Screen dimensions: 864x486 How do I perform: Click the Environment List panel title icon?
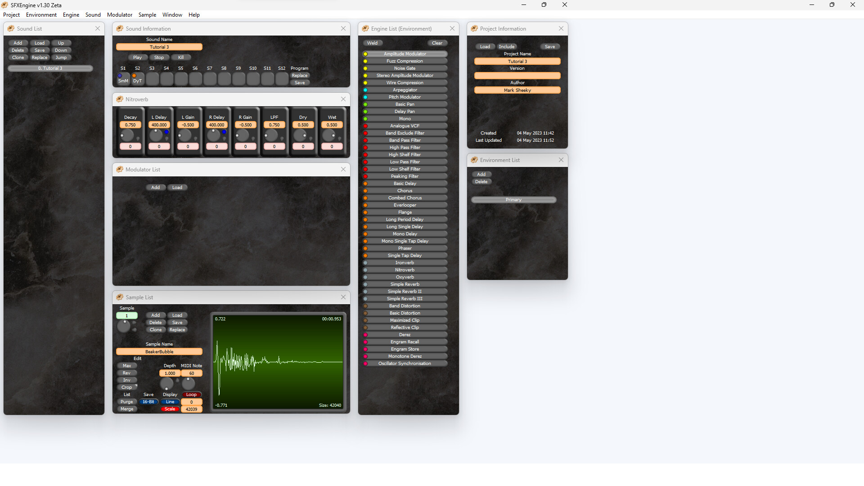474,160
